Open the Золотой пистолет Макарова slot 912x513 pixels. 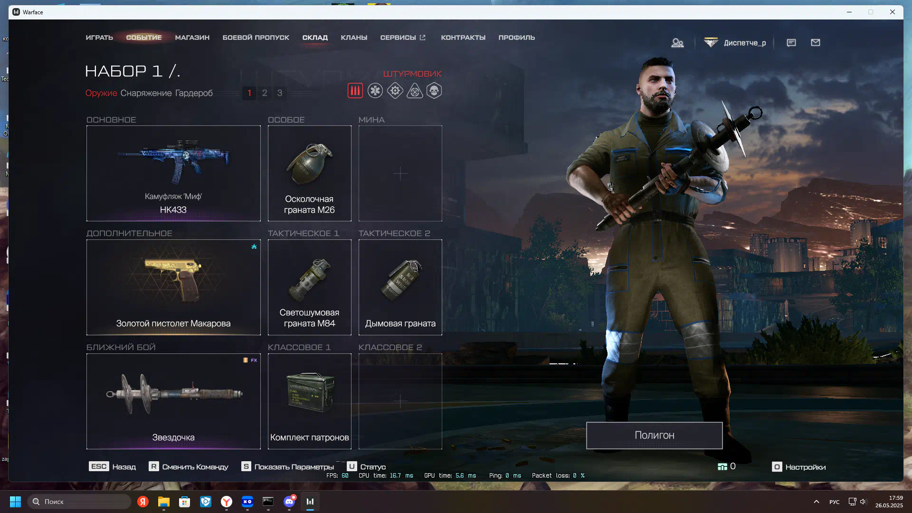pyautogui.click(x=173, y=287)
